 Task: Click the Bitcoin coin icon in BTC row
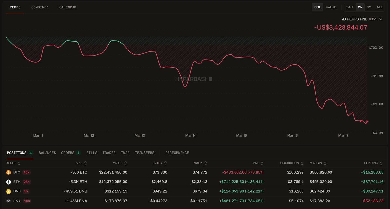8,172
